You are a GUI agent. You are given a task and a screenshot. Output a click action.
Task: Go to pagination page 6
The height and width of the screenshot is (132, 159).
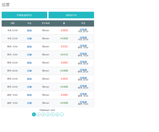[57, 115]
